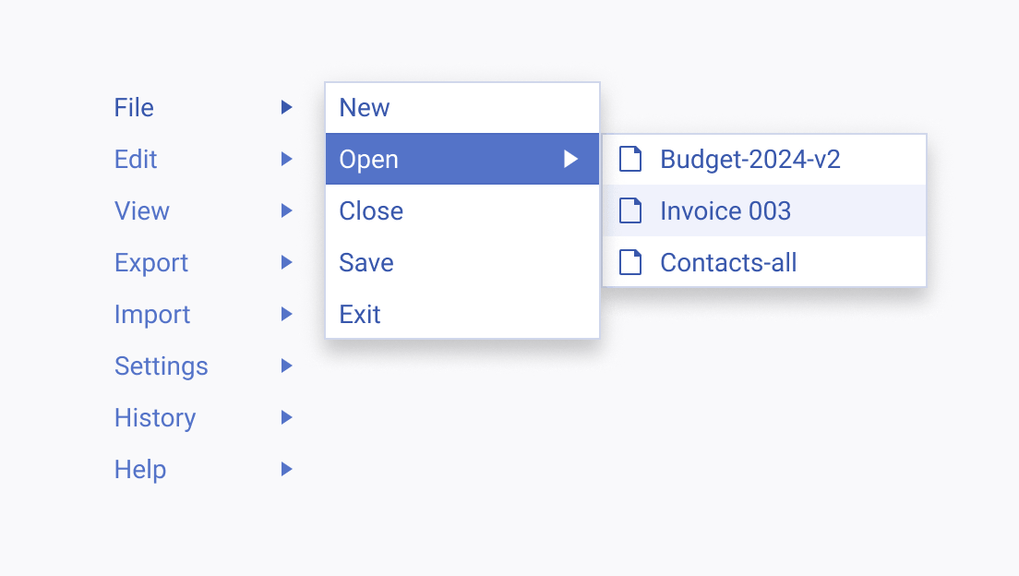
Task: Click the document icon beside Contacts-all
Action: coord(630,263)
